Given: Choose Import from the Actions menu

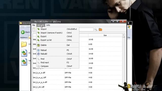Looking at the screenshot, I should click(58, 29).
